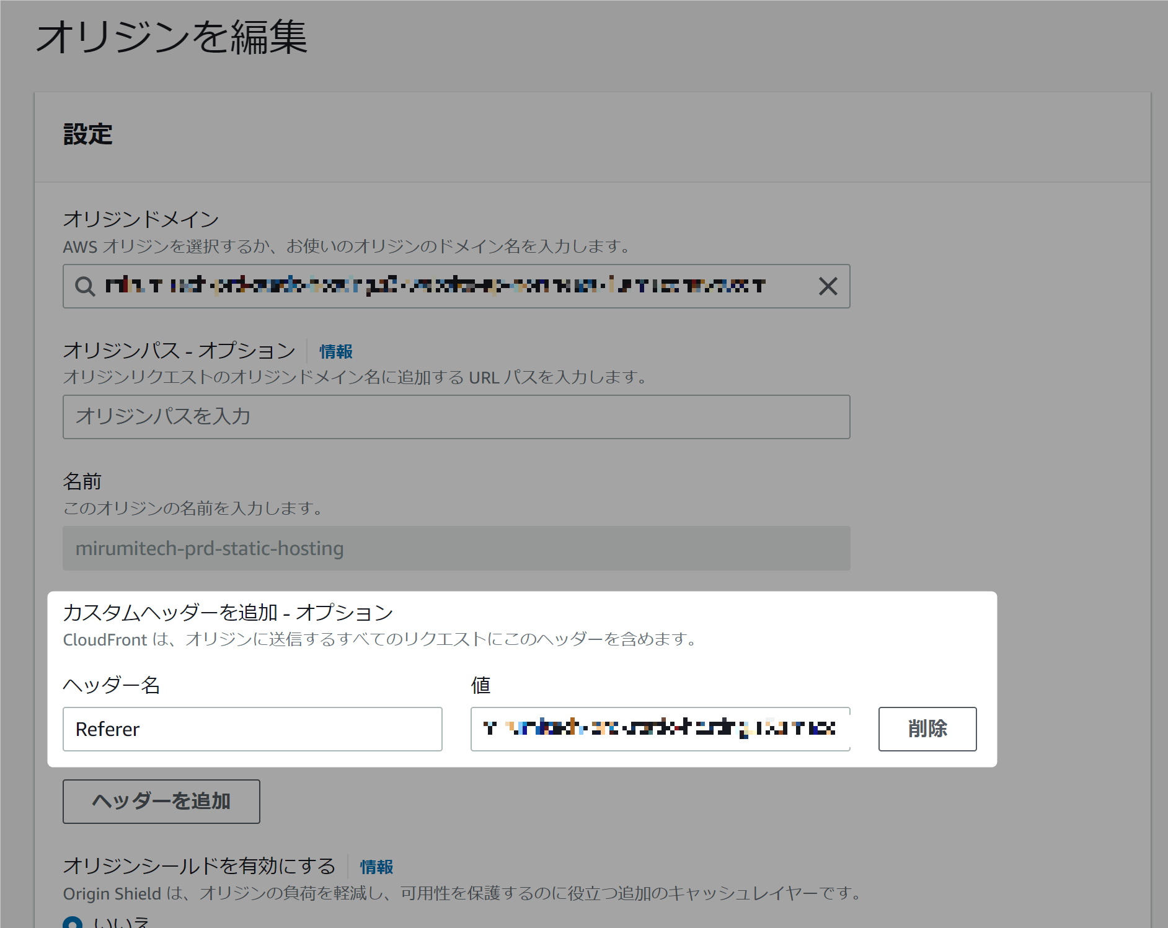This screenshot has height=928, width=1168.
Task: Focus the オリジンパスを入力 input field
Action: tap(456, 417)
